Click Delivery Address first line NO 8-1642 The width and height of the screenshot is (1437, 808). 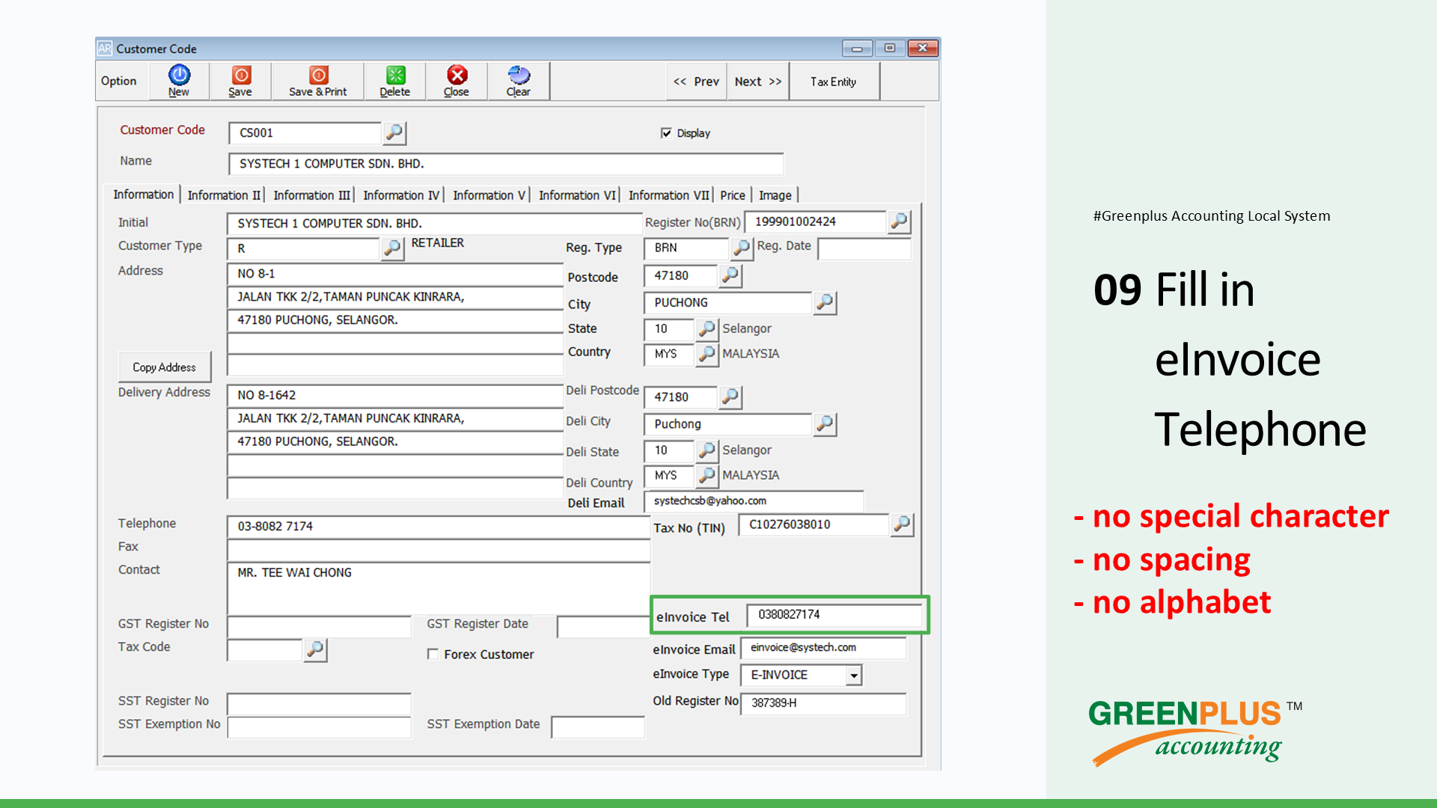pyautogui.click(x=395, y=396)
